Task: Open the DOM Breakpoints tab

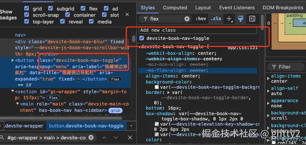Action: pos(283,7)
